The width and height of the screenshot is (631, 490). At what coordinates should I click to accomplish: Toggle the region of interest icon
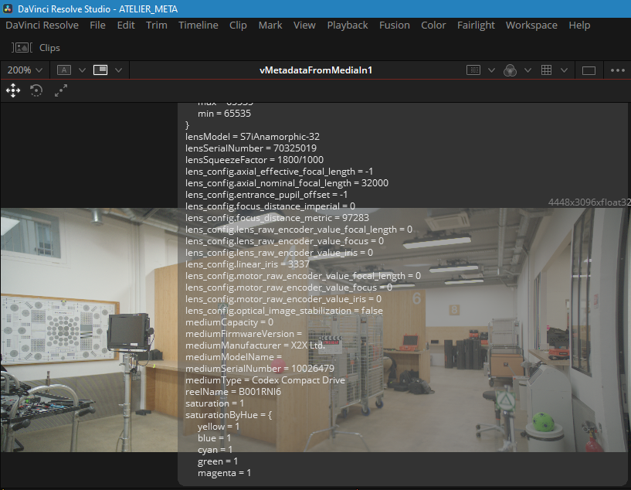click(x=473, y=70)
